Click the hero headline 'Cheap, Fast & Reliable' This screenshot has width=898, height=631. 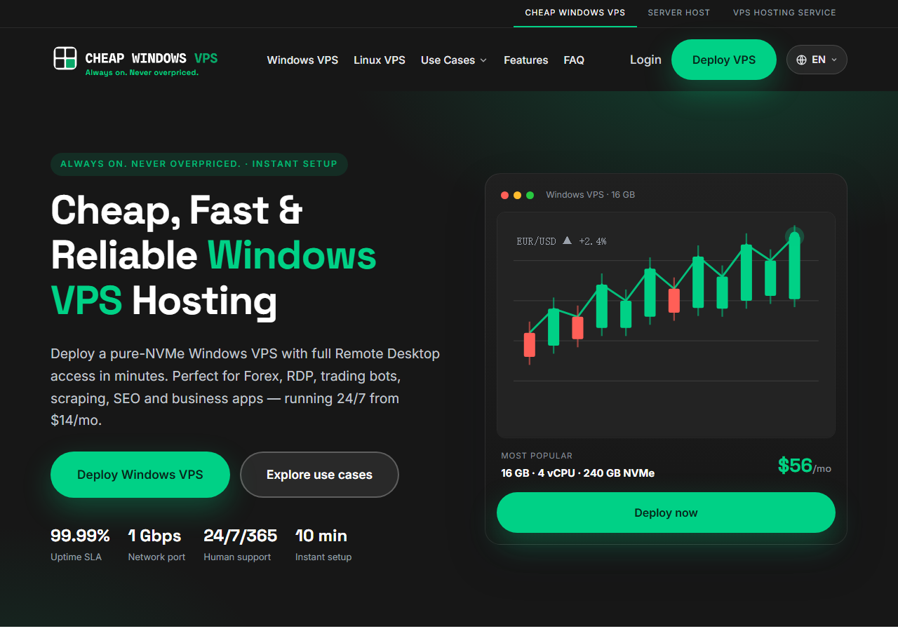click(177, 232)
